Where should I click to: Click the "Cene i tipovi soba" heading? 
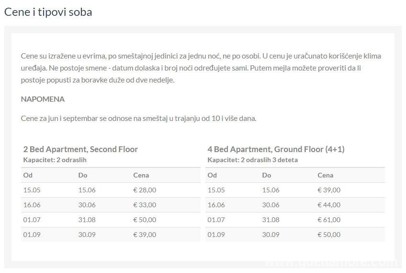point(48,12)
